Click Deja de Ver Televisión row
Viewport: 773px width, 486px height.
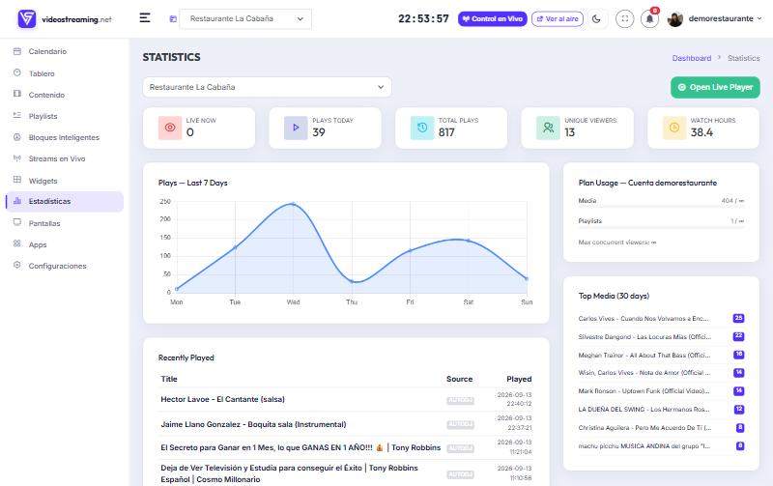(346, 473)
